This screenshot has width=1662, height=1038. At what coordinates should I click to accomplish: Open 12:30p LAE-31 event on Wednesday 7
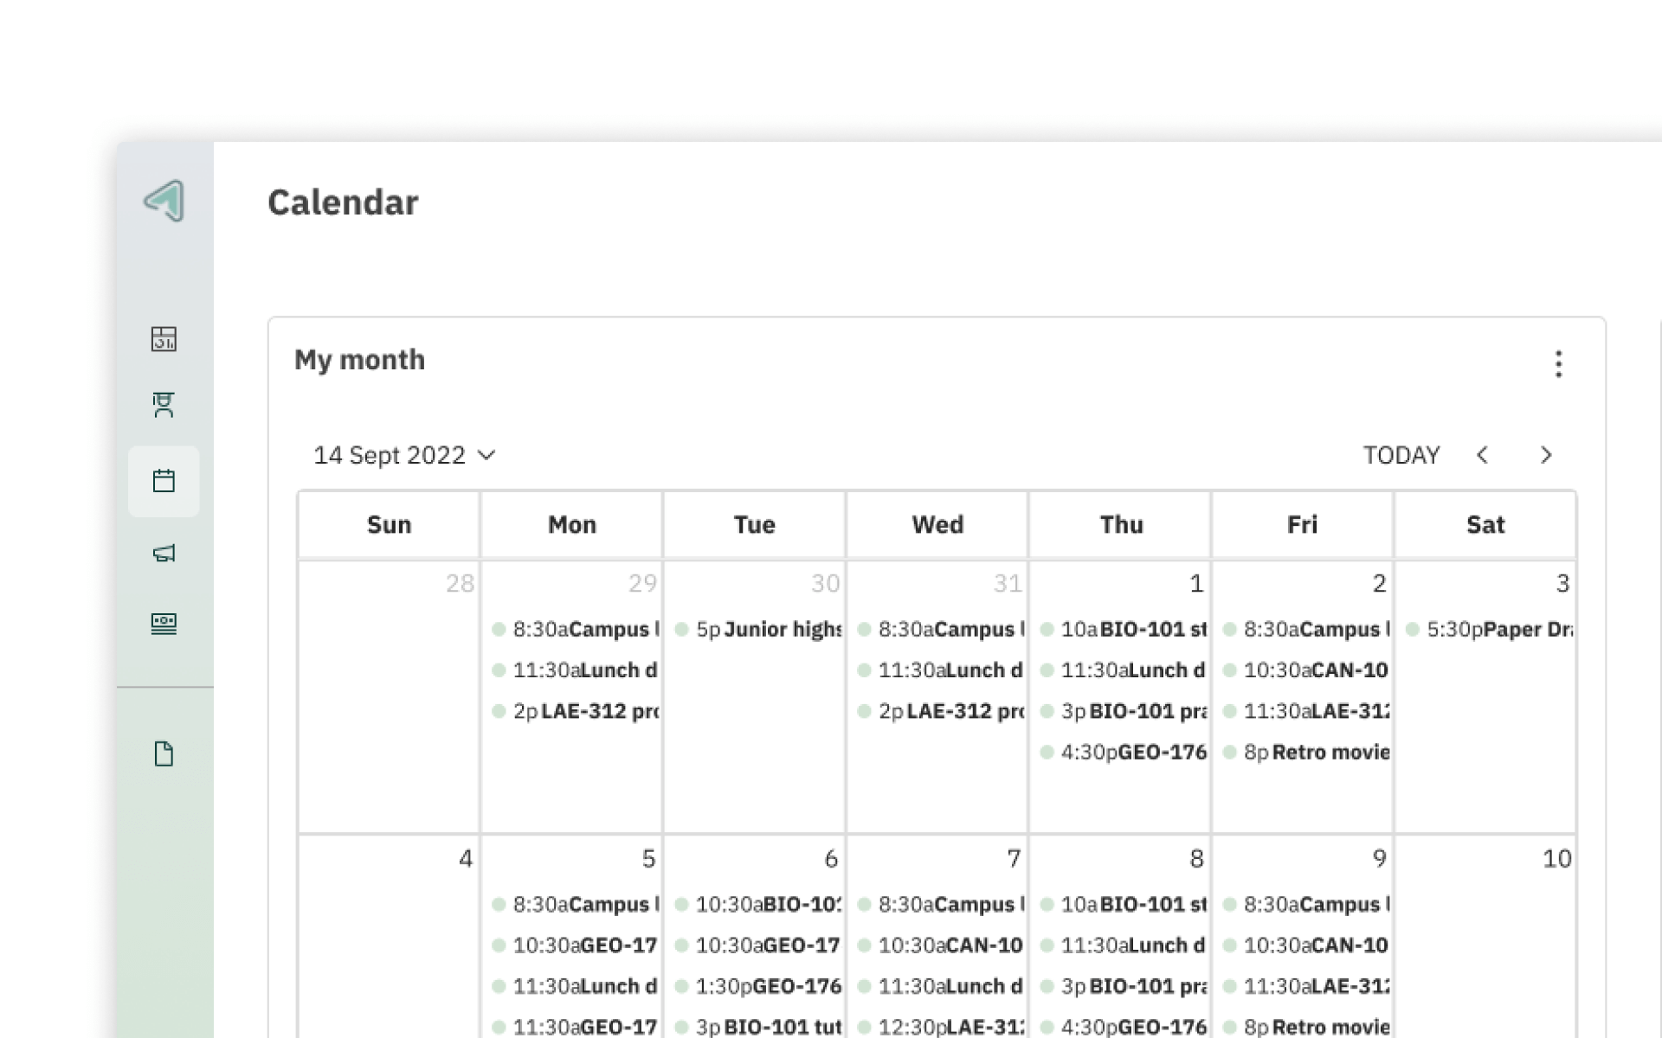click(941, 1027)
